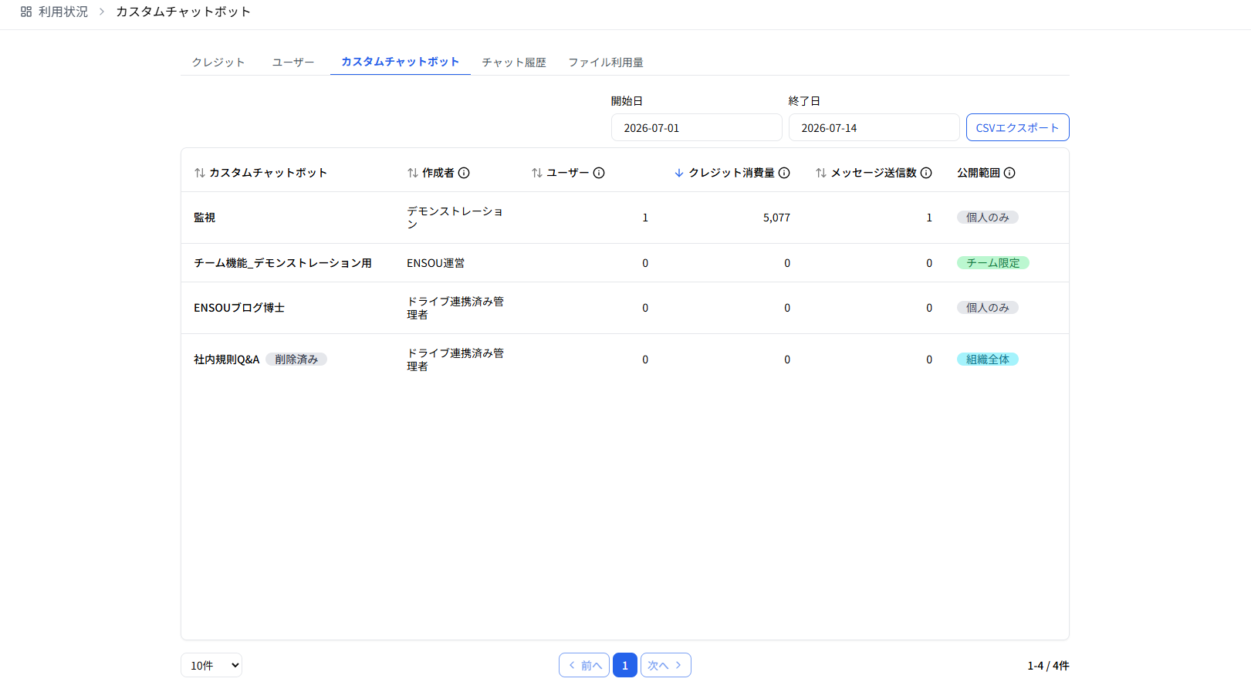The height and width of the screenshot is (692, 1251).
Task: Click the 開始日 date field
Action: tap(697, 127)
